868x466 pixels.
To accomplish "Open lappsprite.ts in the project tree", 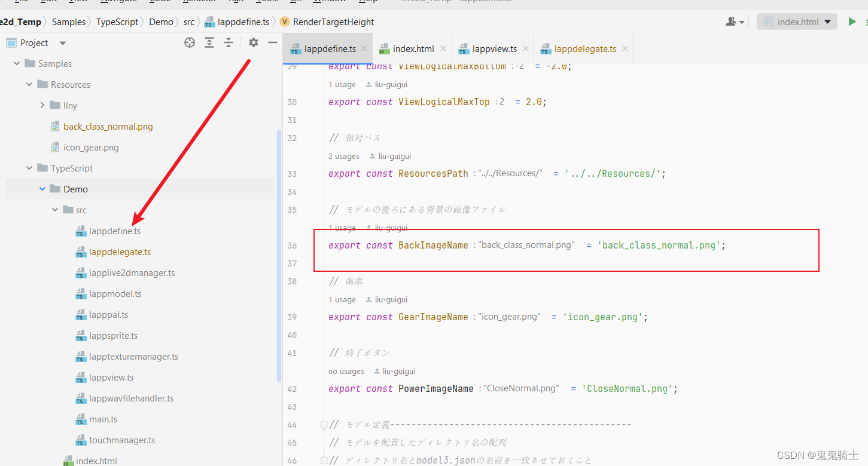I will click(x=113, y=336).
